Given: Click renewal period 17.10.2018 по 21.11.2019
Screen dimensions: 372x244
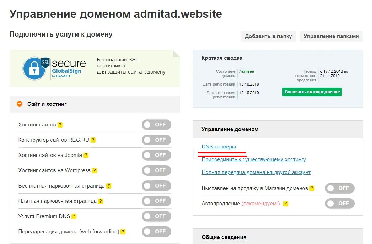Looking at the screenshot, I should [334, 74].
